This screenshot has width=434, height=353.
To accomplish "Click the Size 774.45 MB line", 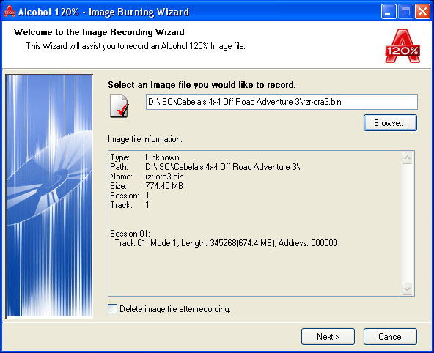I will pos(147,186).
